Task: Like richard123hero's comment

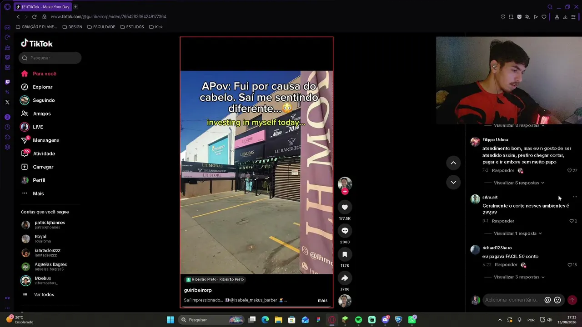Action: [569, 265]
